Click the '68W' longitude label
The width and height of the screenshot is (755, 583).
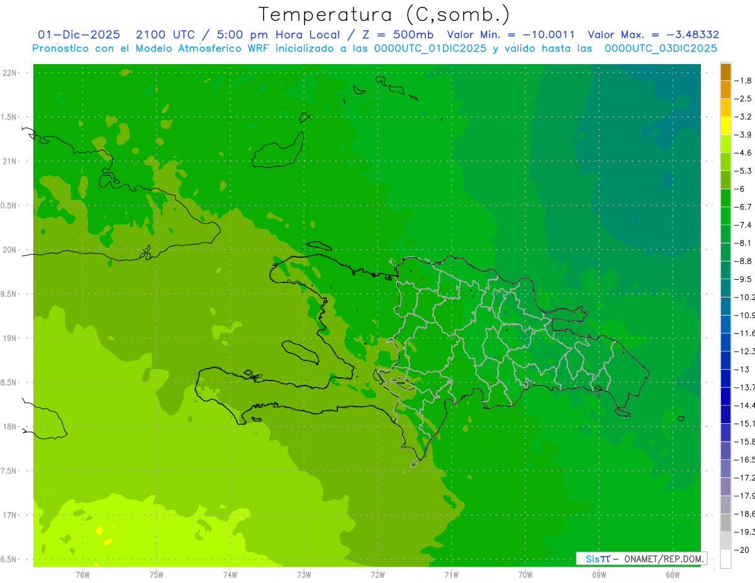pos(672,575)
